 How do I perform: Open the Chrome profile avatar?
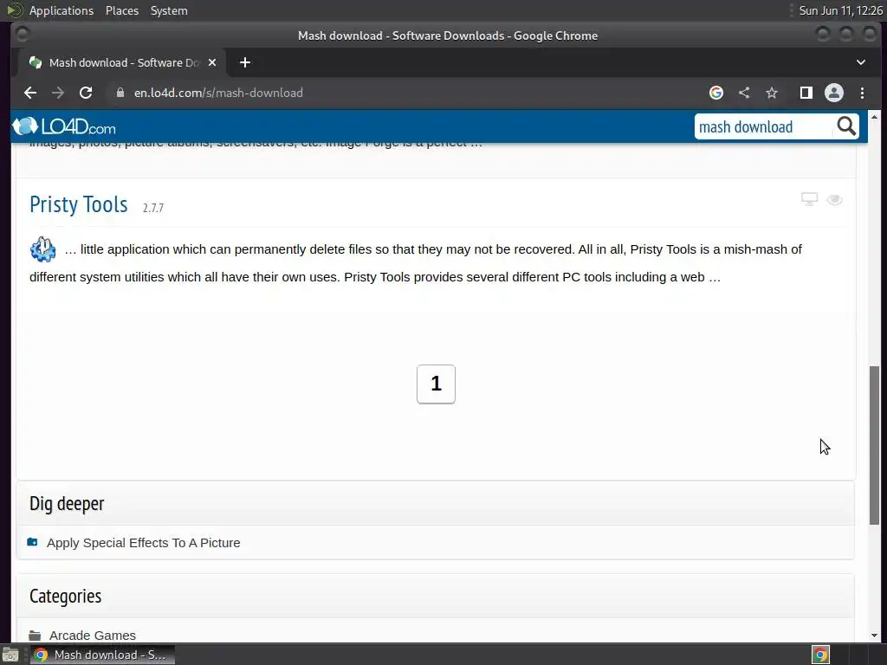(834, 93)
